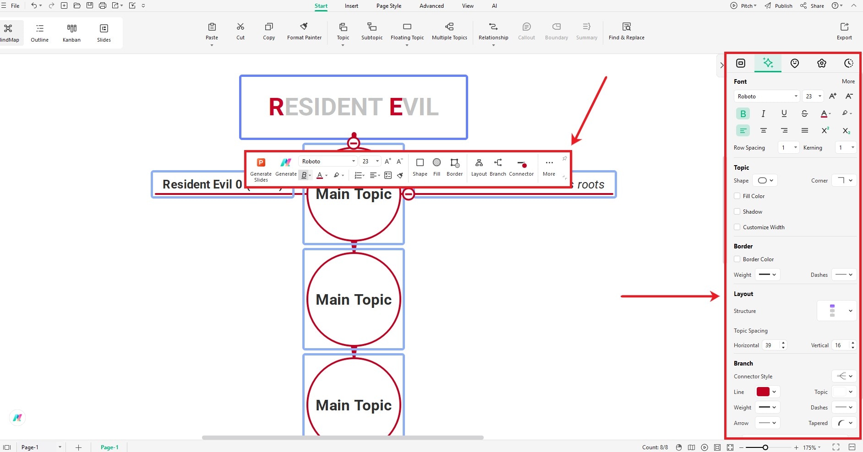Switch to Slides view
The width and height of the screenshot is (863, 452).
[104, 33]
